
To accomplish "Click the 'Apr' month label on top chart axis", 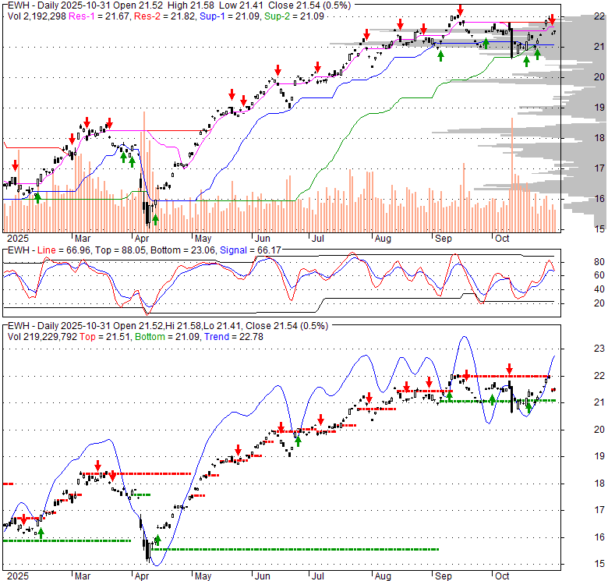I will (x=142, y=239).
